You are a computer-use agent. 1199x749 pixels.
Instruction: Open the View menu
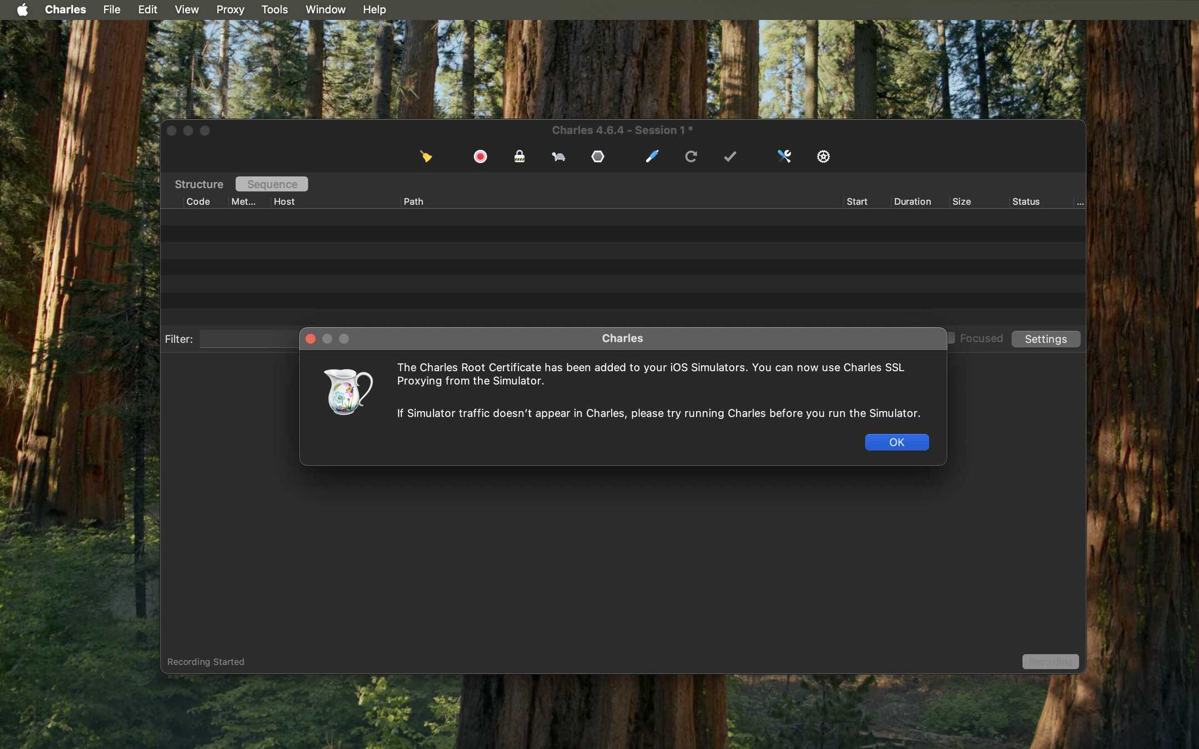coord(187,9)
